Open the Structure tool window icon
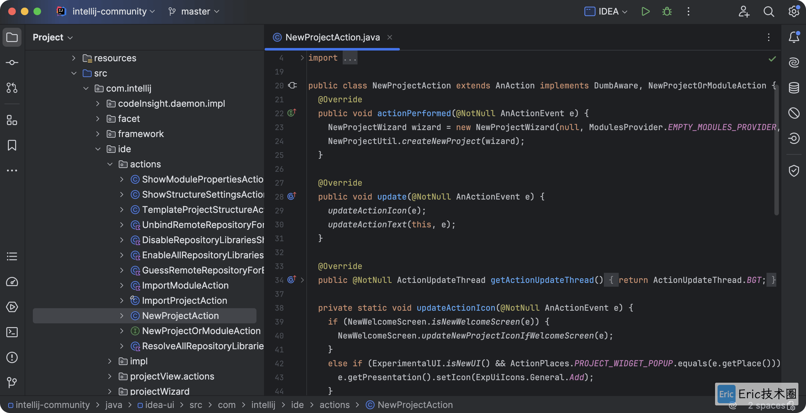Image resolution: width=806 pixels, height=413 pixels. 12,120
